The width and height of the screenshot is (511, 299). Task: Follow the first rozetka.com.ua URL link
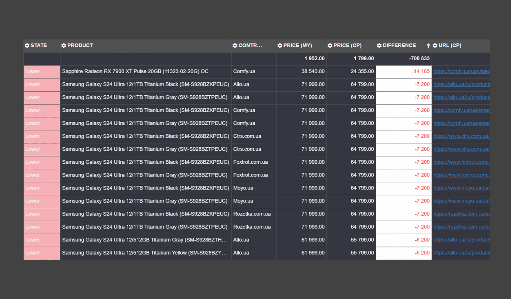pos(461,214)
